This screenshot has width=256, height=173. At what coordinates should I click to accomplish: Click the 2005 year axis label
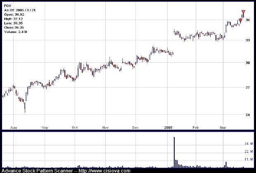click(168, 128)
